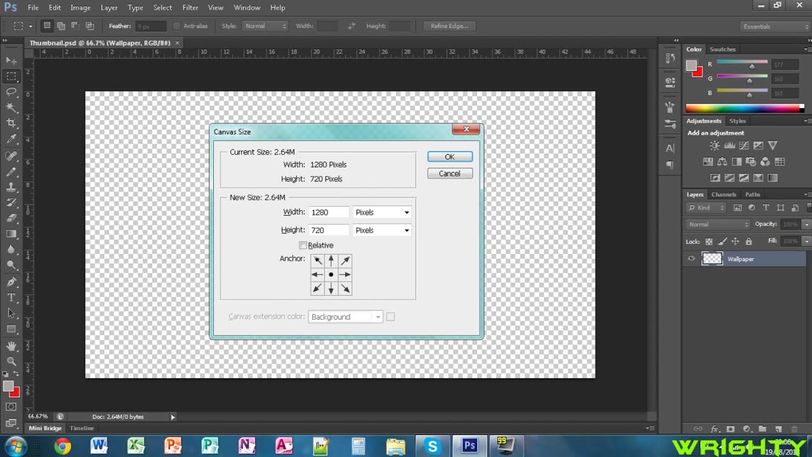
Task: Check the Relative checkbox
Action: tap(303, 245)
